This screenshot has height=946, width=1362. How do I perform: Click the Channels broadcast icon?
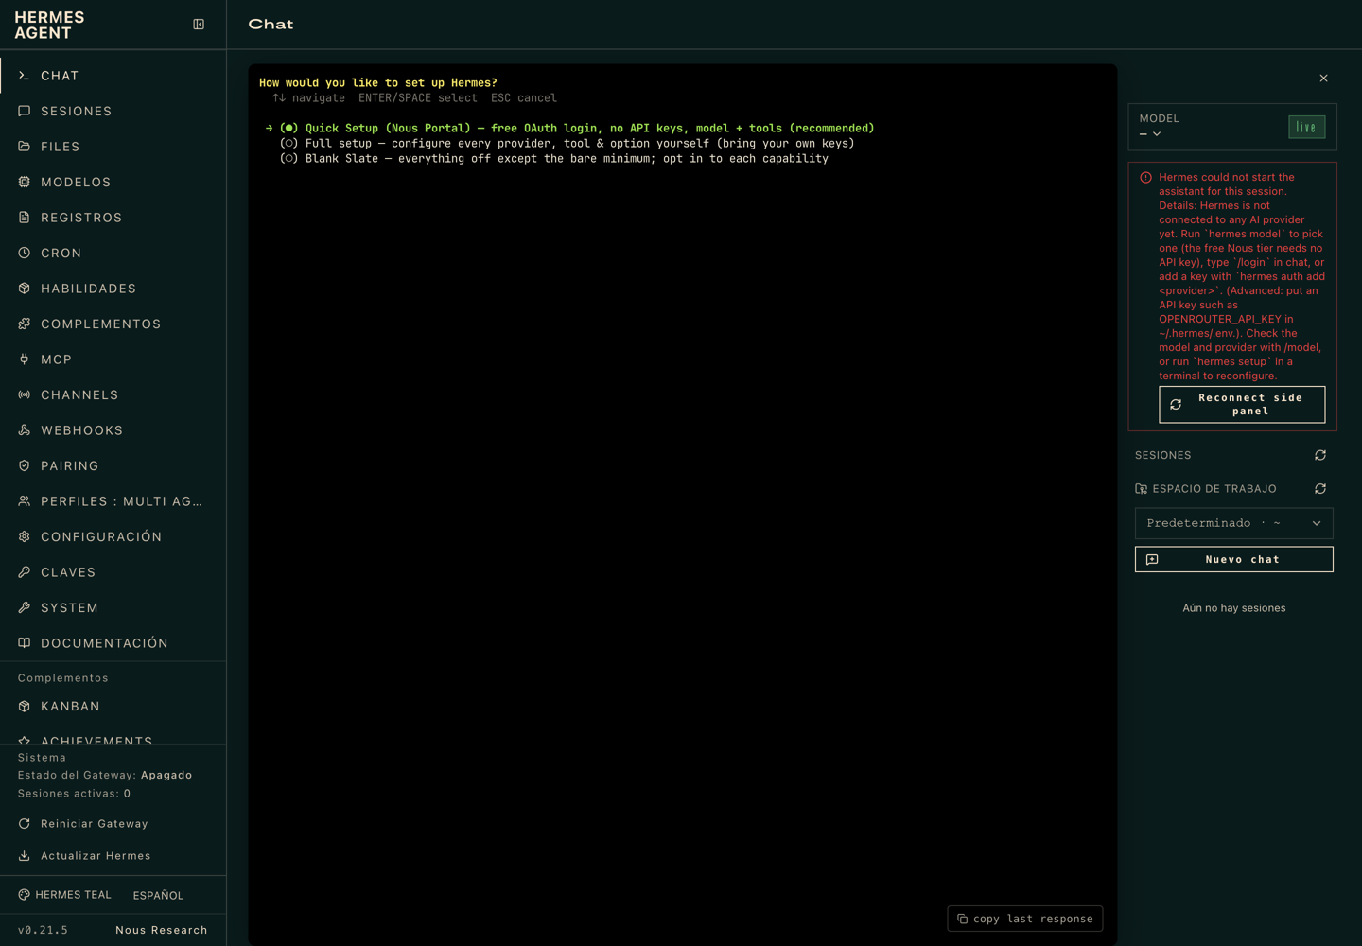pos(25,394)
